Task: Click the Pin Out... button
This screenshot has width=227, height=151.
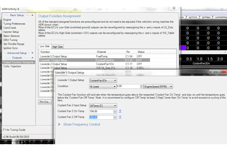Action: pyautogui.click(x=45, y=102)
